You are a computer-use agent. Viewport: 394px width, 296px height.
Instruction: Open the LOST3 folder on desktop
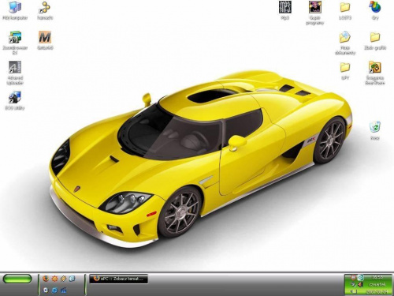pos(345,10)
